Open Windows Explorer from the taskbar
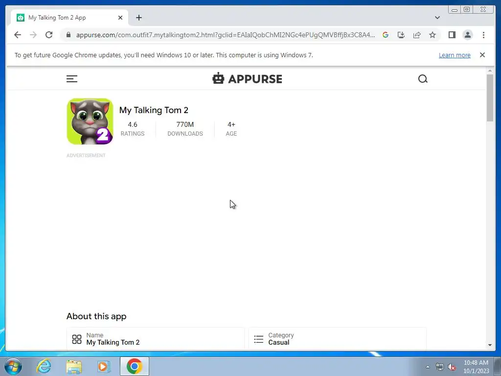 click(74, 367)
